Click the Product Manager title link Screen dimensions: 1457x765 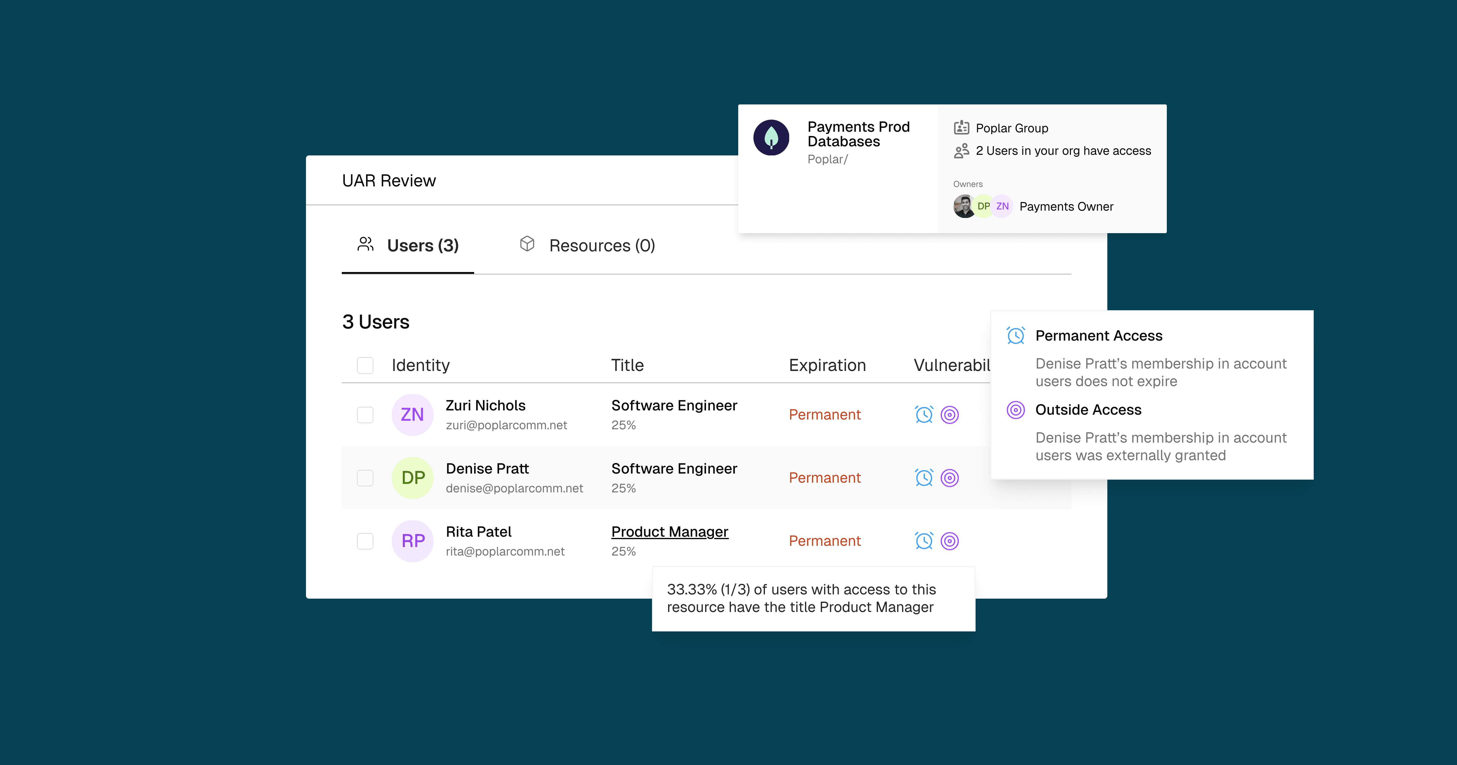(x=670, y=532)
